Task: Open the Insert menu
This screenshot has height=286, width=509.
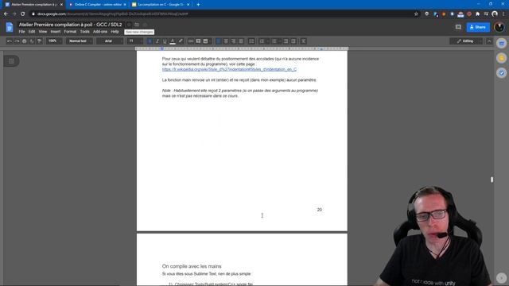Action: point(56,32)
